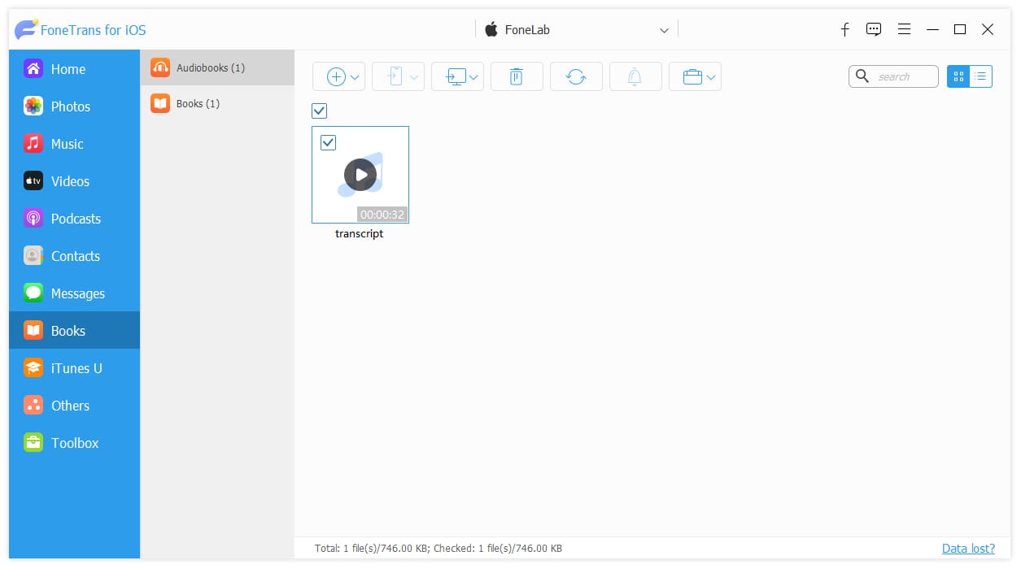This screenshot has width=1021, height=569.
Task: Expand the Export to PC dropdown arrow
Action: [474, 77]
